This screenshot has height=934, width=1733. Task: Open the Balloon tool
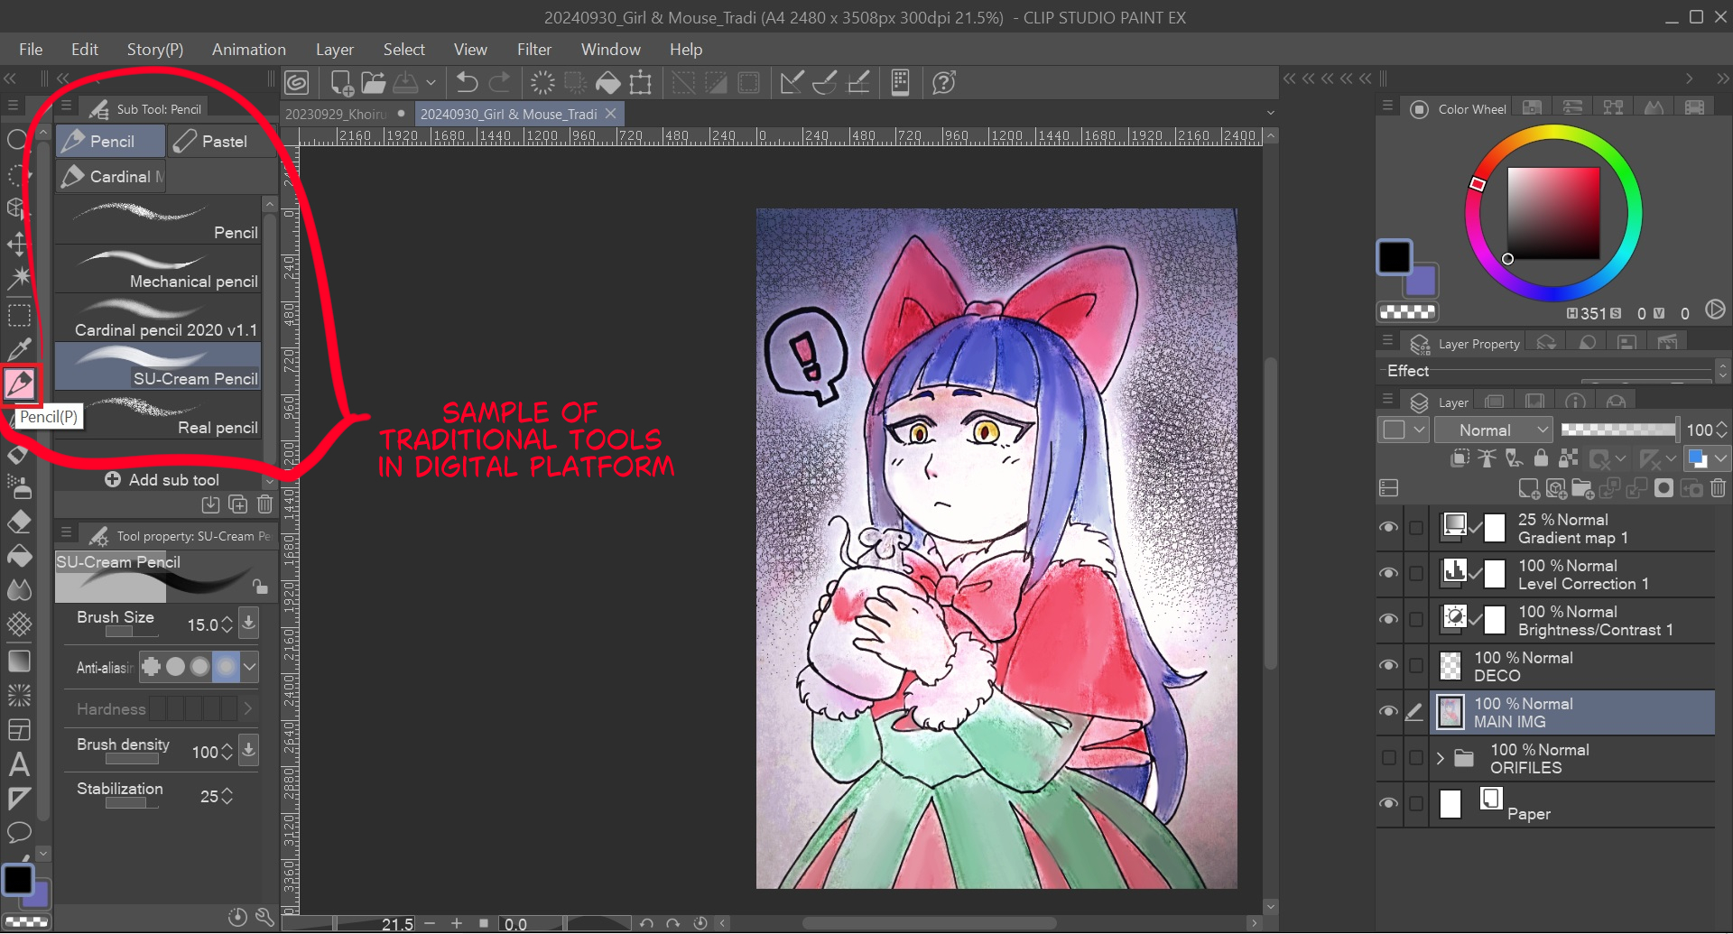click(18, 832)
